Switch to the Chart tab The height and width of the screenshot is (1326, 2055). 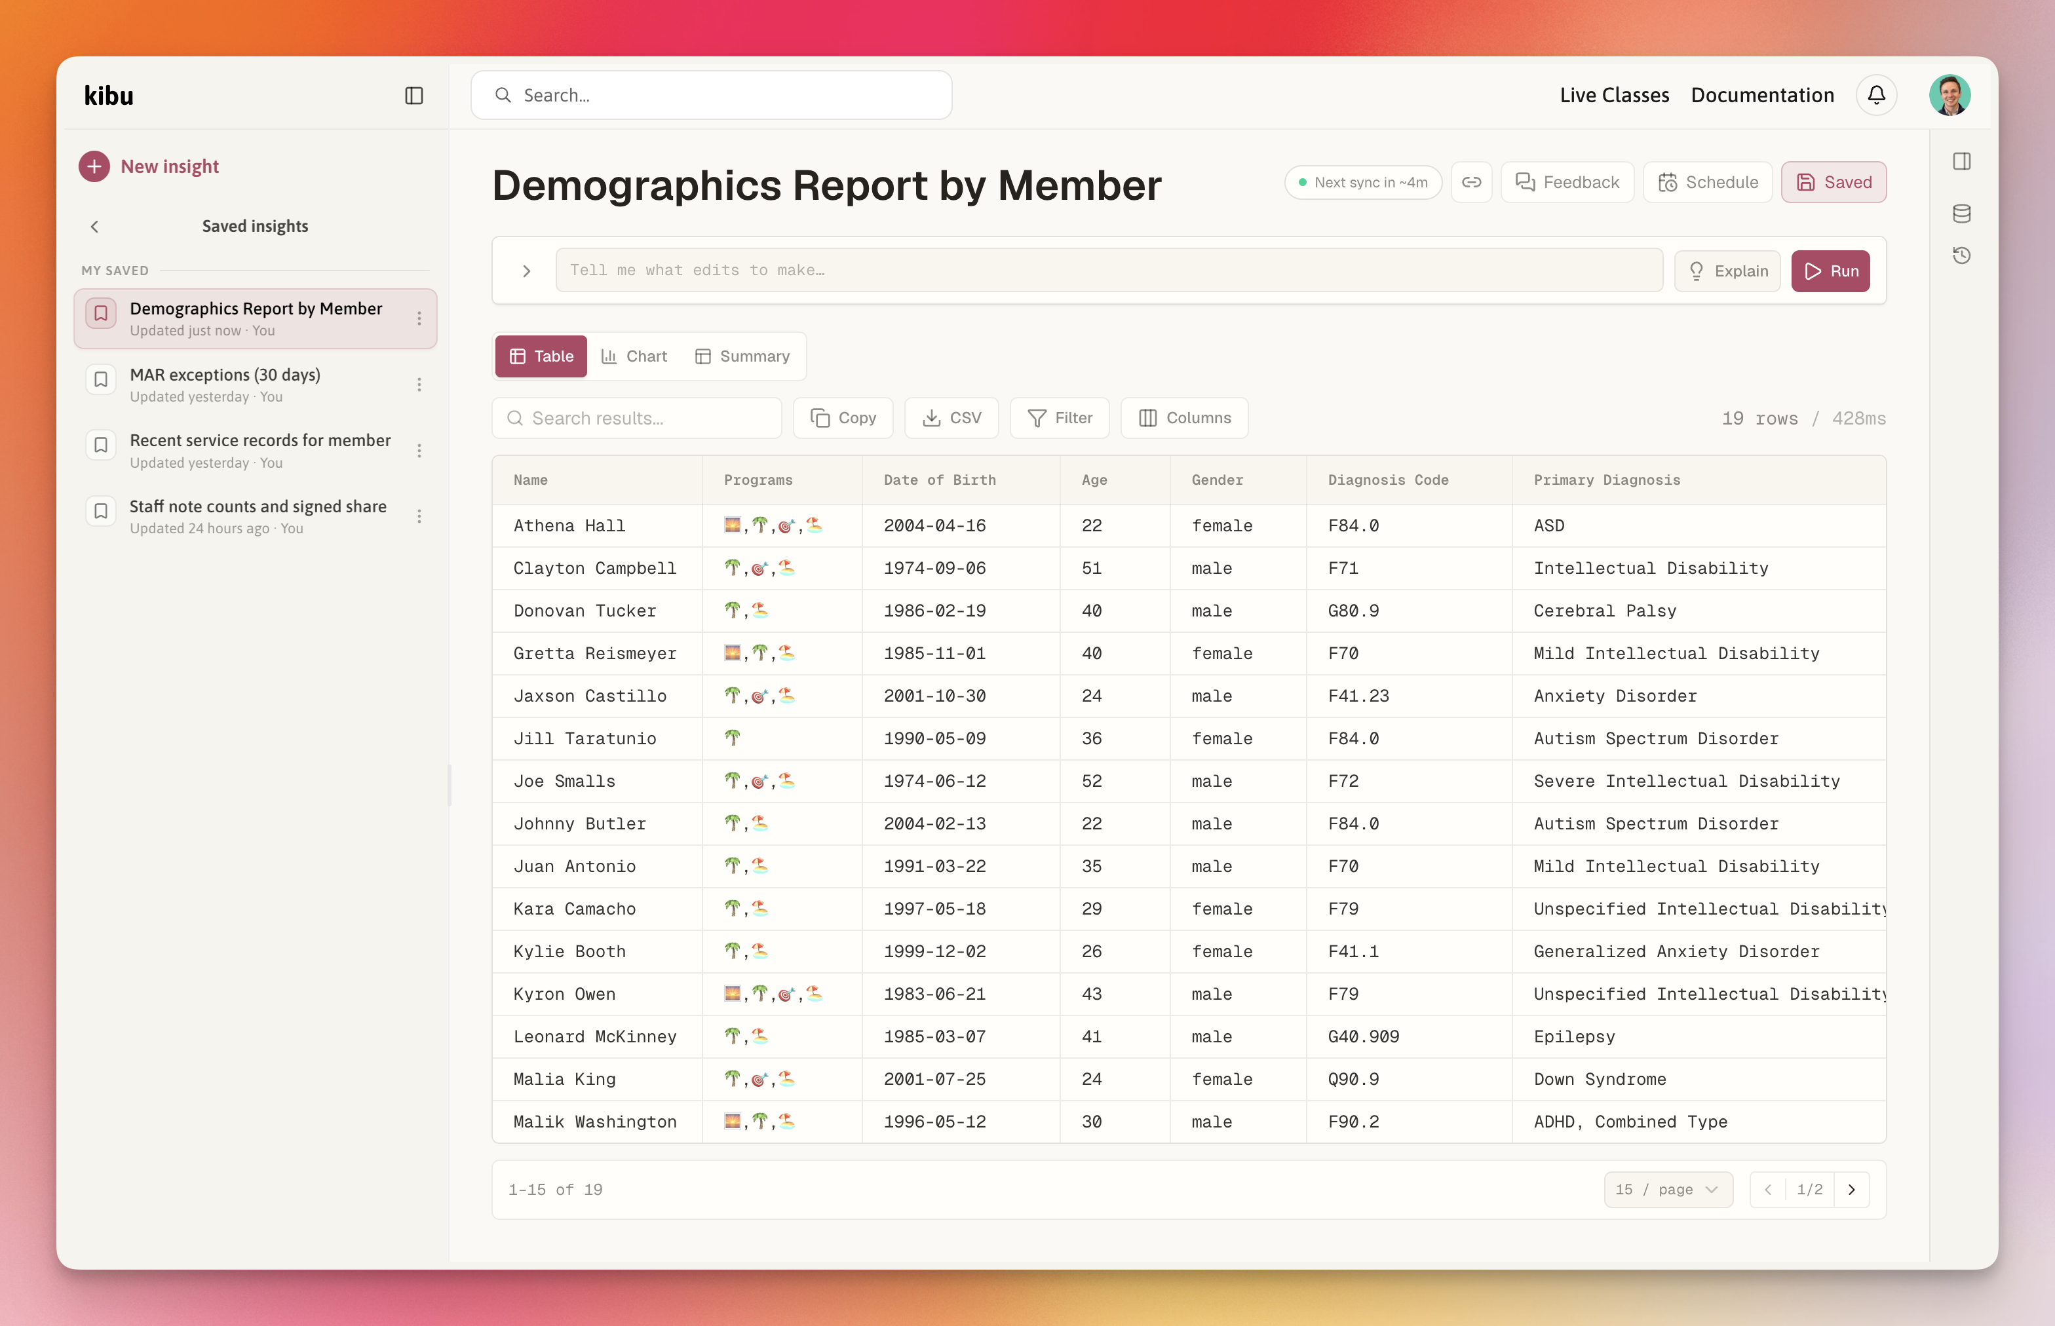point(634,356)
